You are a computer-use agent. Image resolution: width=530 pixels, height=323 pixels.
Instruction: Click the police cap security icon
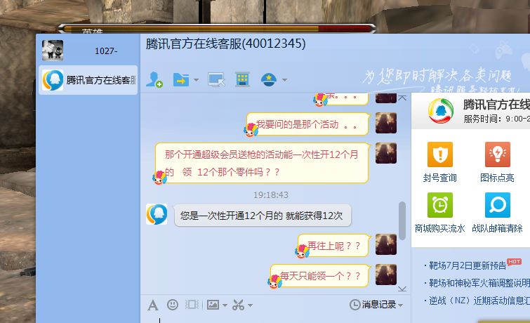(x=269, y=80)
